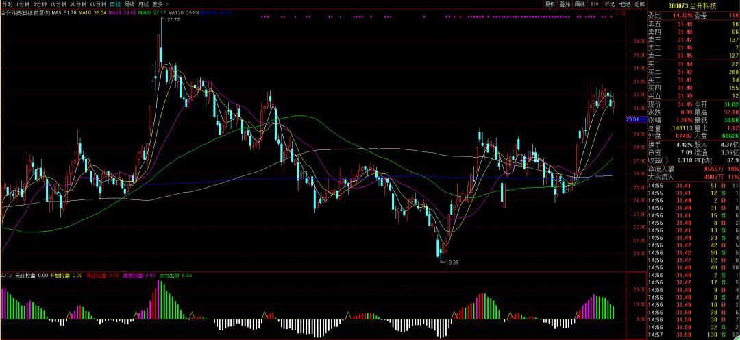The image size is (740, 340).
Task: Switch to 月线 monthly chart
Action: (143, 4)
